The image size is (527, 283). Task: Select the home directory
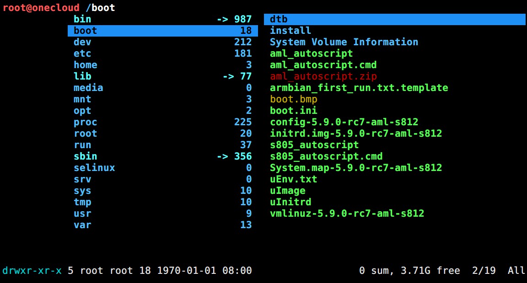point(85,65)
